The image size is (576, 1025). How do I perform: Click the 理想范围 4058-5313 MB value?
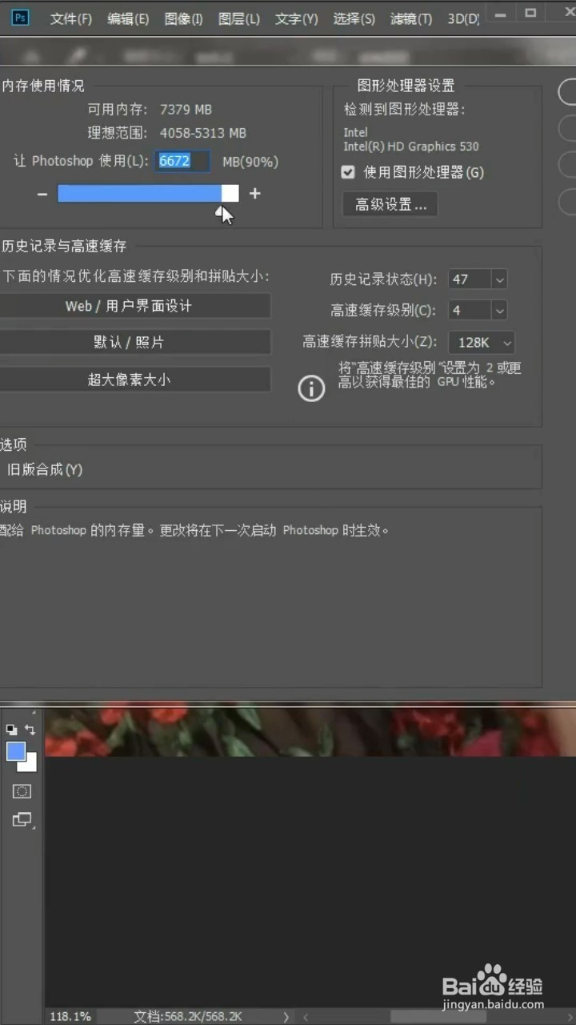point(203,133)
